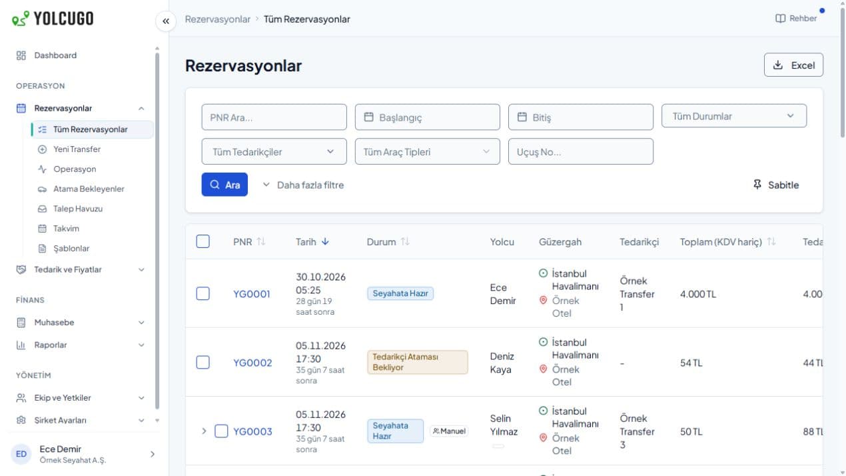Screen dimensions: 846x476
Task: Sort by Durum column arrows icon
Action: click(405, 242)
